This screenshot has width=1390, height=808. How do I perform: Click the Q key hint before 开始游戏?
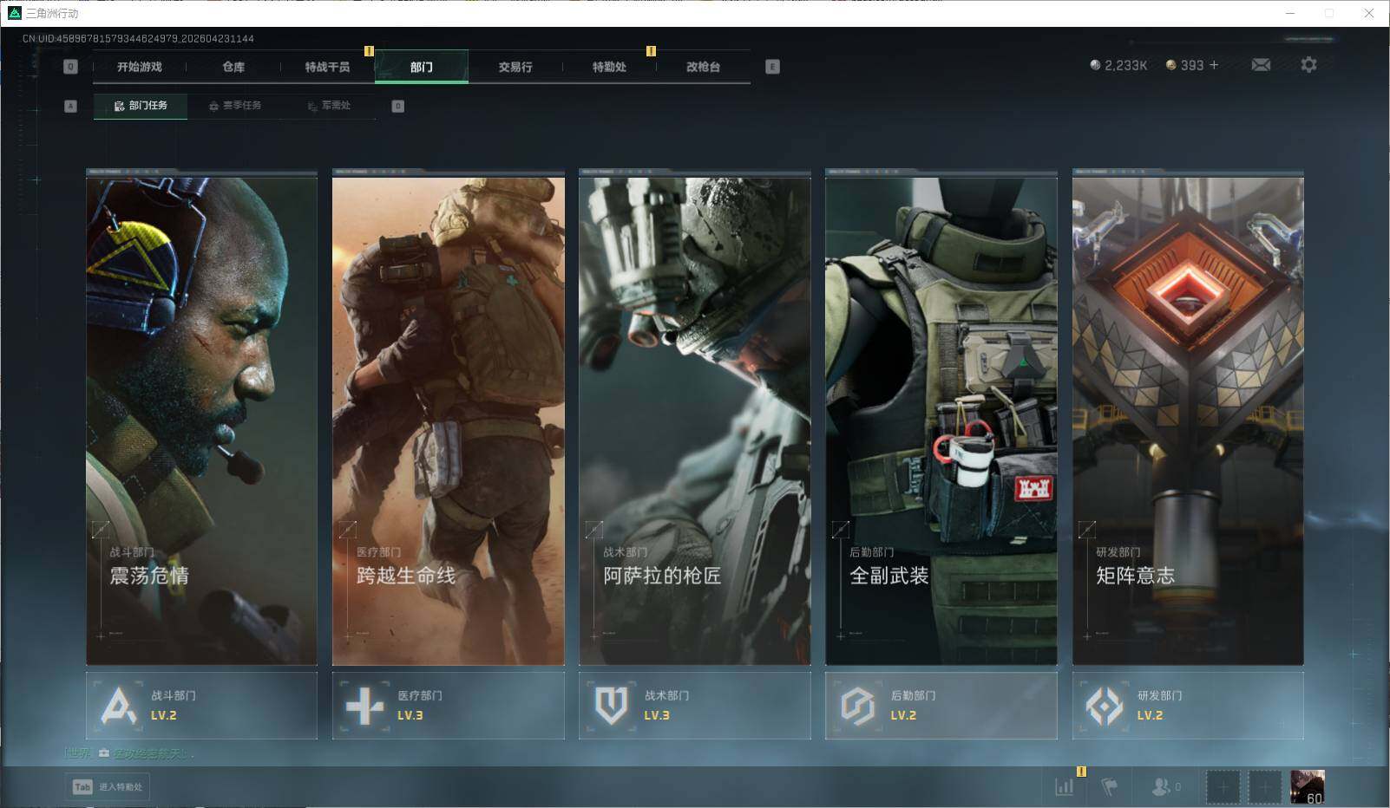[x=71, y=67]
